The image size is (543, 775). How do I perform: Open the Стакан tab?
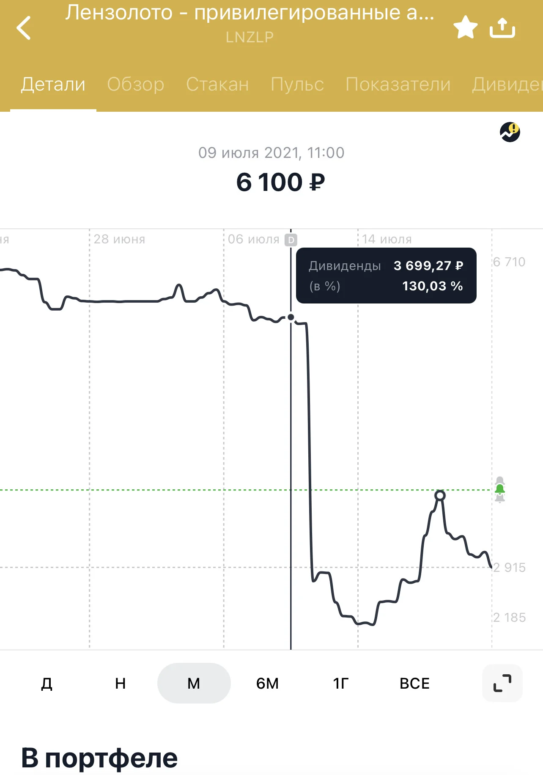click(217, 84)
